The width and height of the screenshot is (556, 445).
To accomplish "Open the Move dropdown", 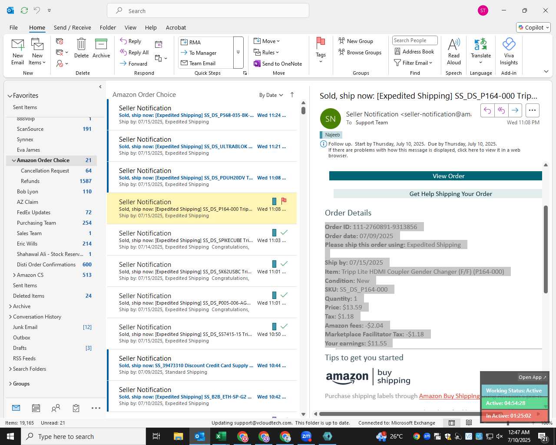I will pyautogui.click(x=267, y=41).
